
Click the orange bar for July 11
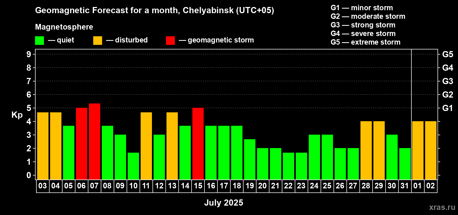146,146
